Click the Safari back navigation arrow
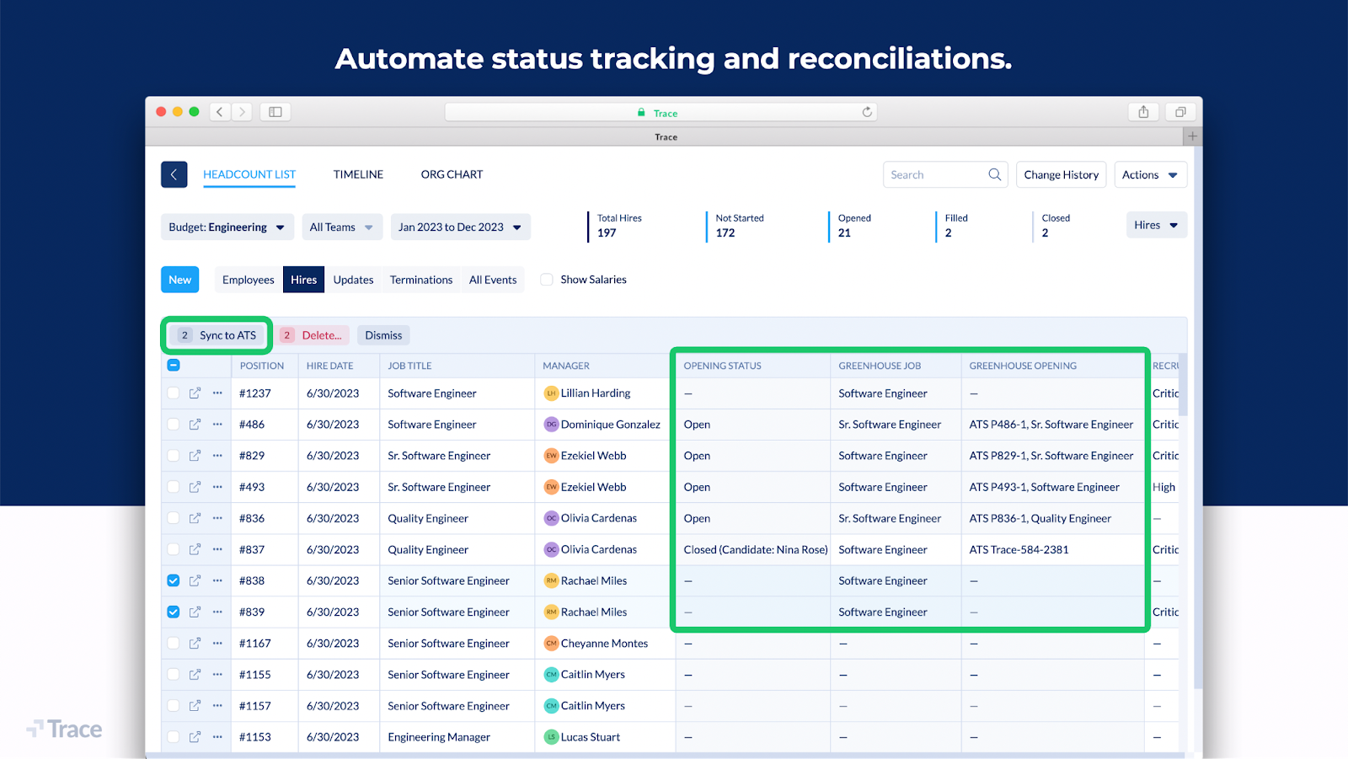The width and height of the screenshot is (1348, 759). coord(220,111)
